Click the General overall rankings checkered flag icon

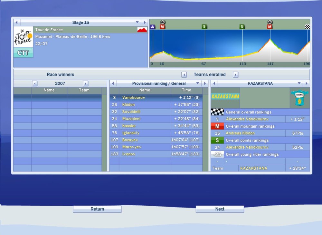pyautogui.click(x=217, y=112)
